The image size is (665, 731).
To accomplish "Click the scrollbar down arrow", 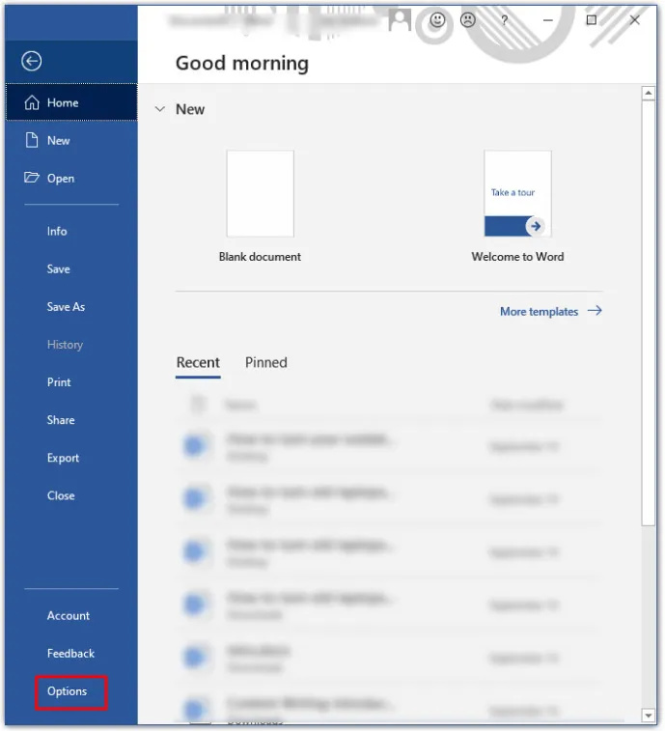I will (649, 715).
